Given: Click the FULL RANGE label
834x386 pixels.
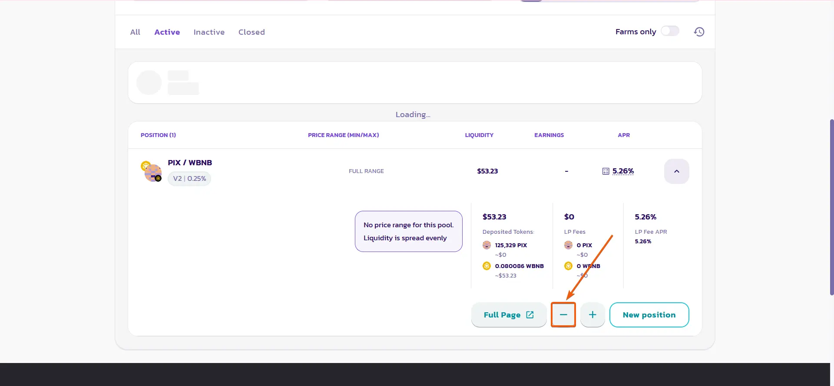Looking at the screenshot, I should click(x=366, y=171).
